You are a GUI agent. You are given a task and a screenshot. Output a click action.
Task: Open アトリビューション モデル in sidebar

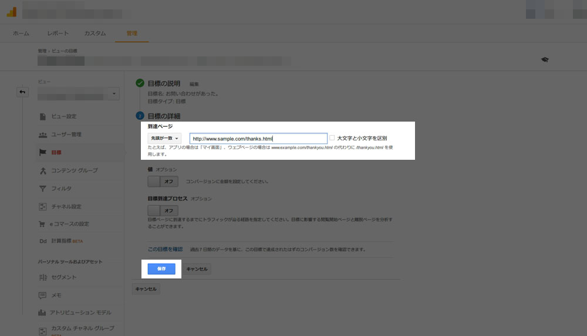pyautogui.click(x=80, y=313)
